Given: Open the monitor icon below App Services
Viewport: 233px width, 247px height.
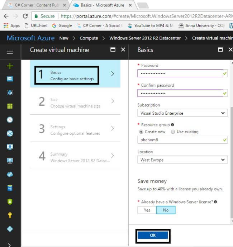Looking at the screenshot, I should [x=10, y=147].
